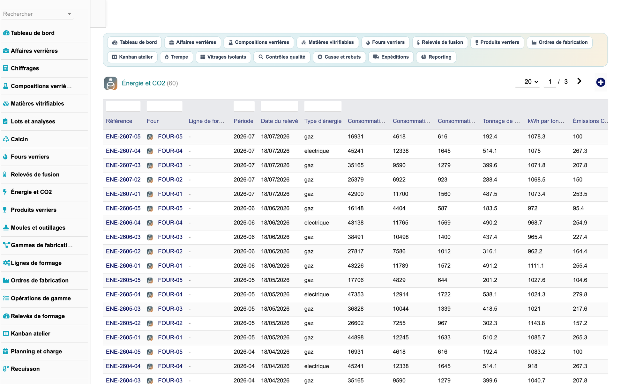Click the Énergie et CO2 page title

point(143,83)
